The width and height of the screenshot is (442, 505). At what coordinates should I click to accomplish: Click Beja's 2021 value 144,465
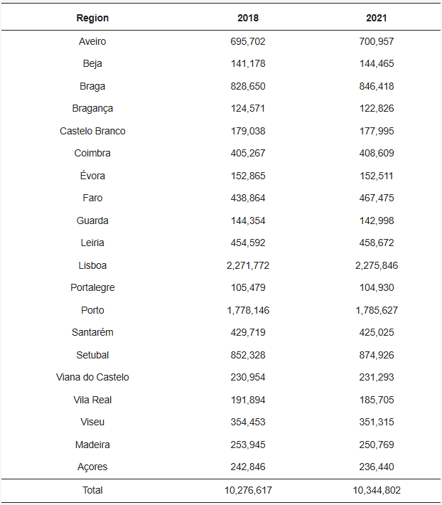pyautogui.click(x=377, y=63)
